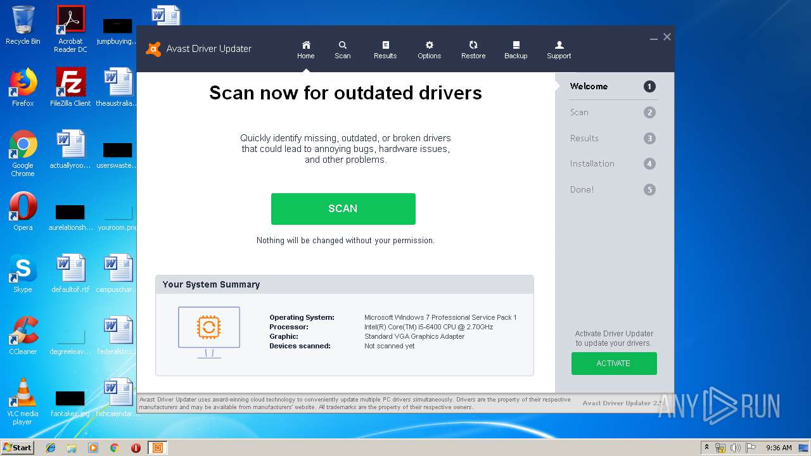Select the jumpbuying desktop file
811x456 pixels.
click(x=117, y=30)
